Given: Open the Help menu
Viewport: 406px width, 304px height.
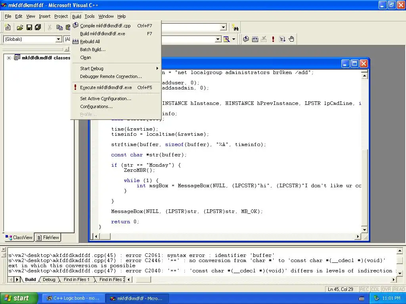Looking at the screenshot, I should coord(121,16).
